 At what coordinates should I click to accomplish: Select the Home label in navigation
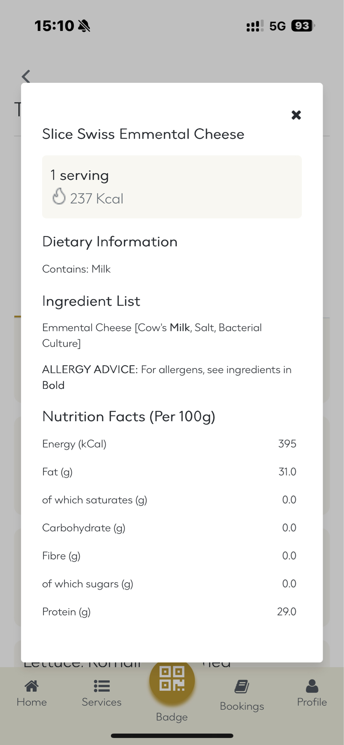32,702
